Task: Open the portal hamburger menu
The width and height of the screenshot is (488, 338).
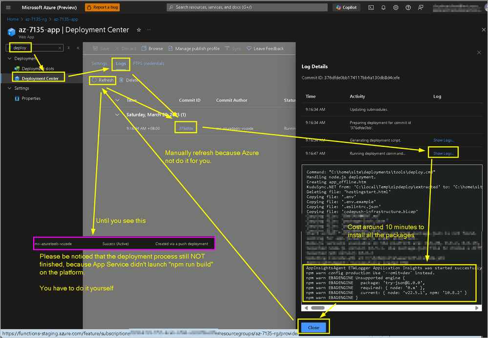Action: tap(8, 7)
